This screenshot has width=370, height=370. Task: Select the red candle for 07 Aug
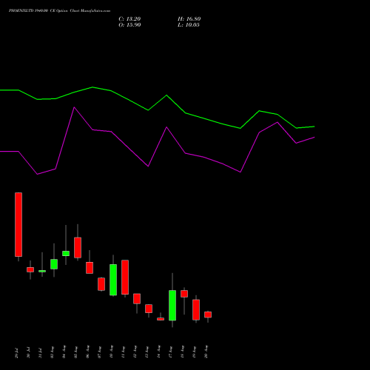pyautogui.click(x=101, y=284)
